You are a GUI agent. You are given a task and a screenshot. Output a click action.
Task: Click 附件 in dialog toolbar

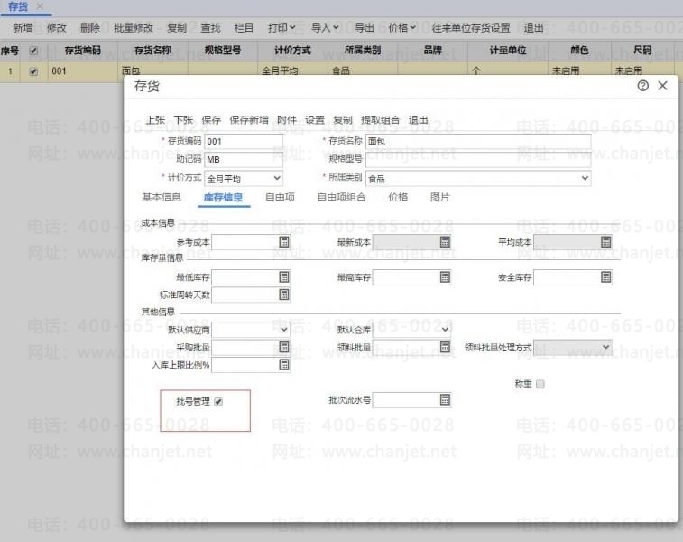click(x=287, y=120)
